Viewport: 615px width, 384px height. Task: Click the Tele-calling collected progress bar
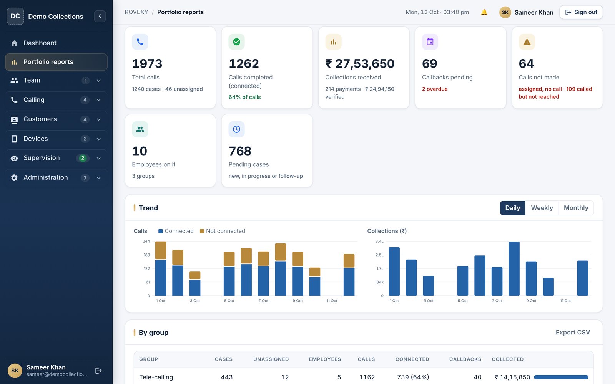point(561,377)
